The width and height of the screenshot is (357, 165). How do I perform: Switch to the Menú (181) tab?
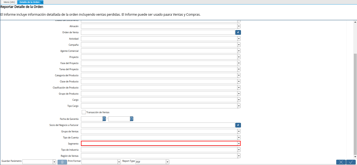tap(9, 2)
